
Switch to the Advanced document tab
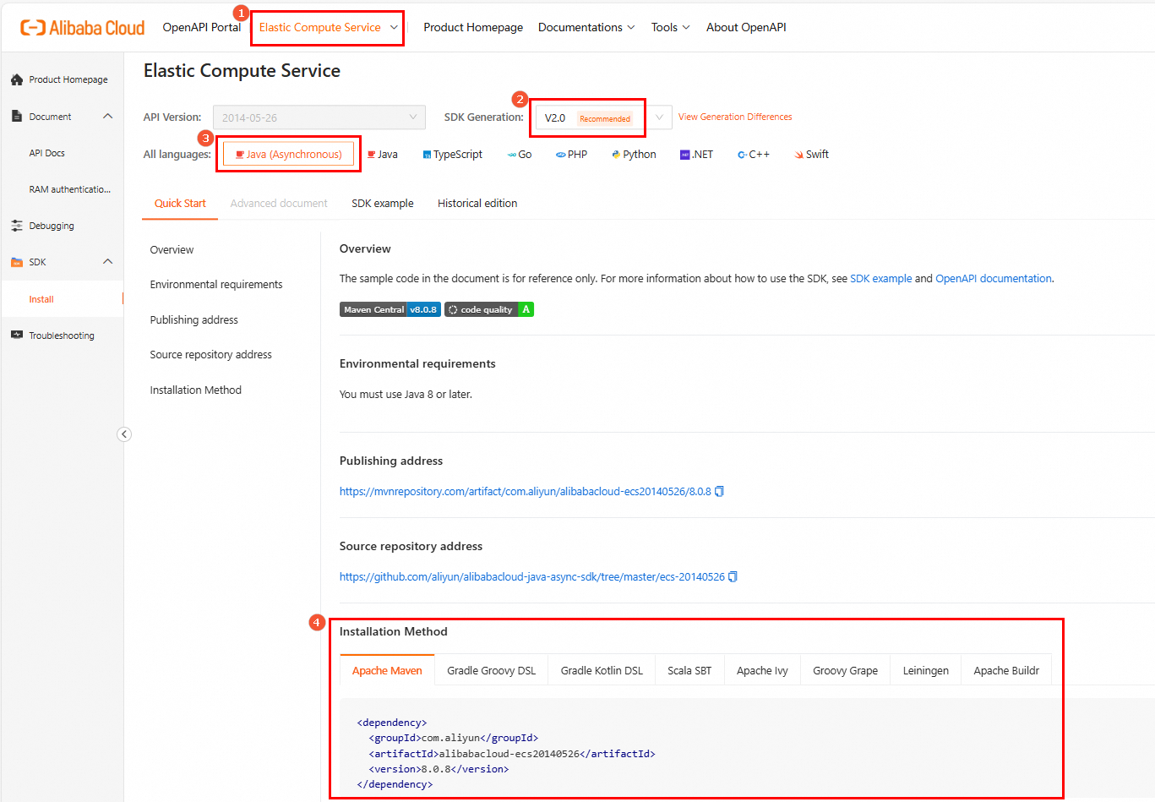tap(279, 204)
